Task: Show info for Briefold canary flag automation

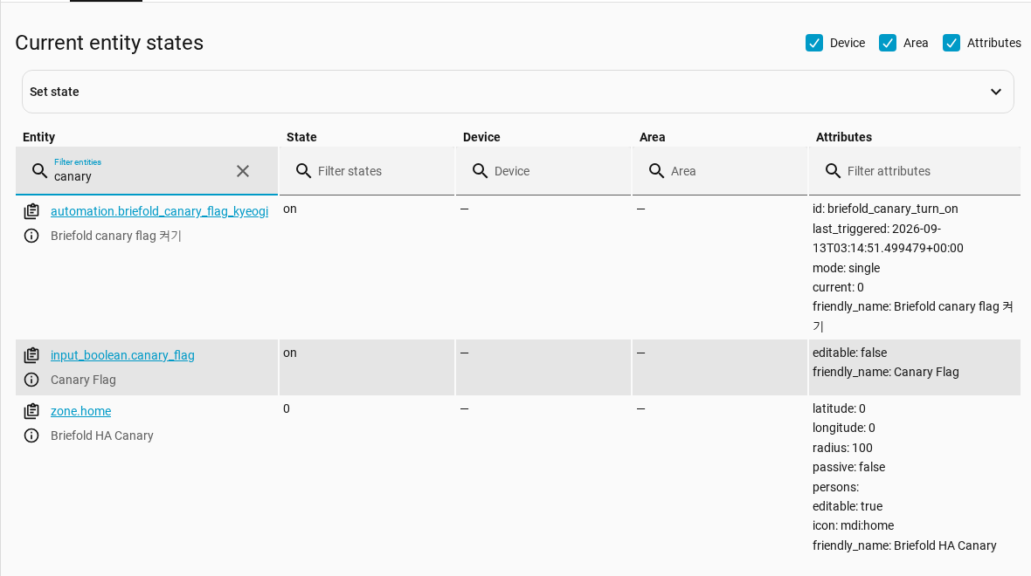Action: (31, 236)
